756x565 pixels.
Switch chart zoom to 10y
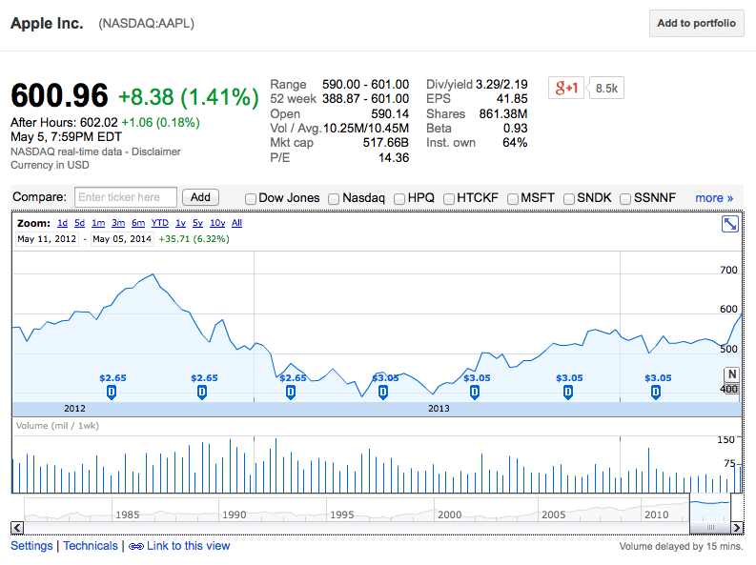215,223
